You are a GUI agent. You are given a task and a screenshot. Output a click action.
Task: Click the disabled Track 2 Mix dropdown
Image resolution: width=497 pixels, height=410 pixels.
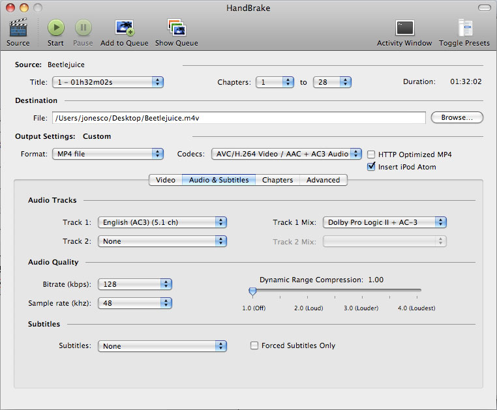(x=384, y=241)
